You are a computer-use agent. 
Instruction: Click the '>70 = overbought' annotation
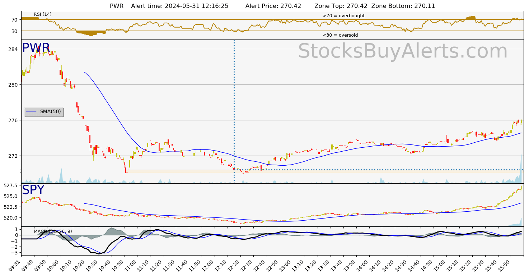pyautogui.click(x=343, y=16)
